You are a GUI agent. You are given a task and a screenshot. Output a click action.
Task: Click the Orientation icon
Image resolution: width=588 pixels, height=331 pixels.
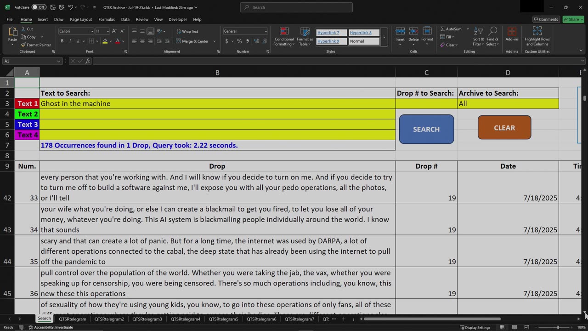point(159,31)
